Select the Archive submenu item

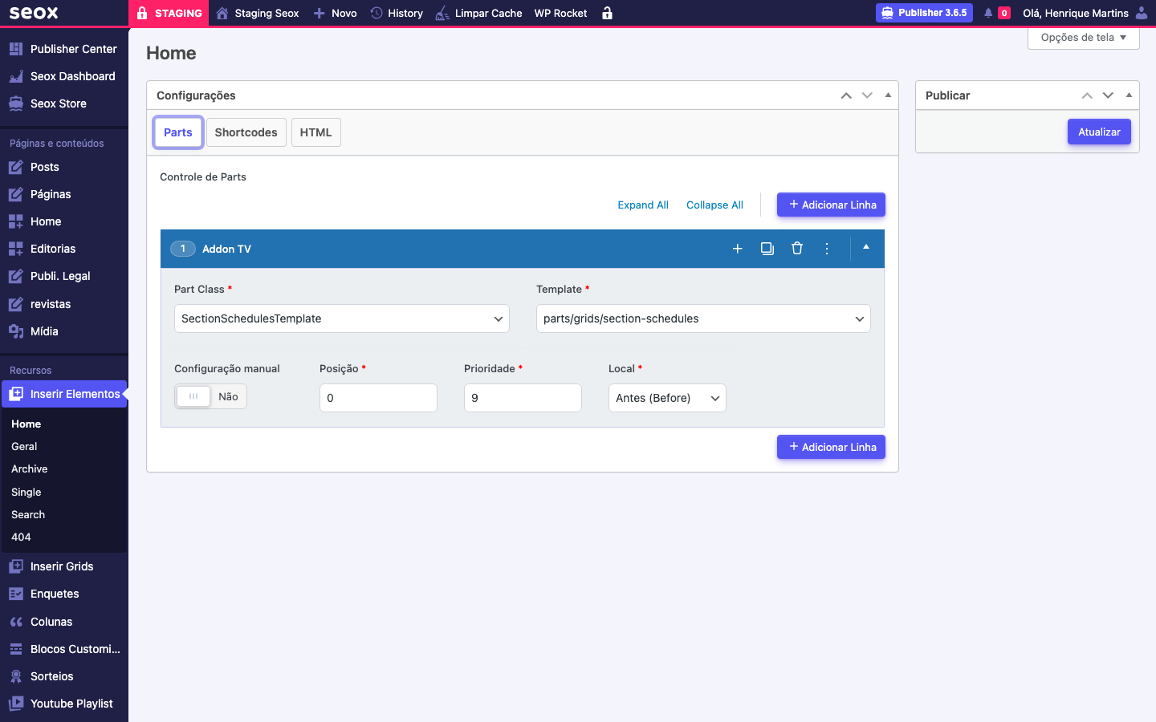(30, 468)
